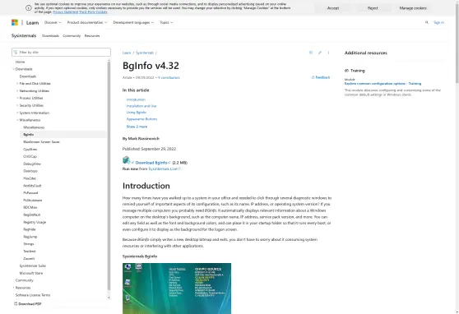The image size is (459, 314).
Task: Open 9 contributors link
Action: 169,77
